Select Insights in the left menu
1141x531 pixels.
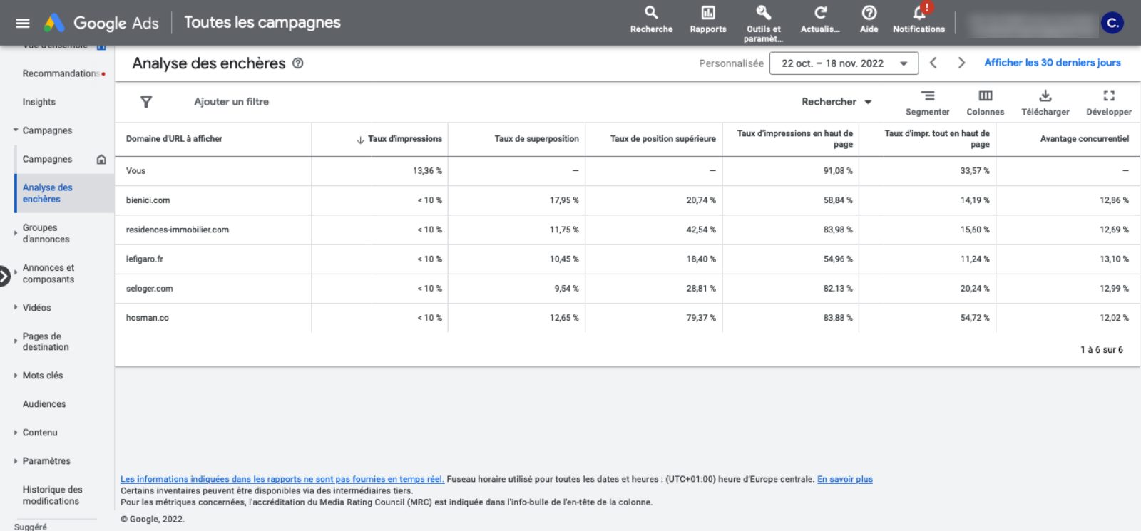click(x=39, y=102)
